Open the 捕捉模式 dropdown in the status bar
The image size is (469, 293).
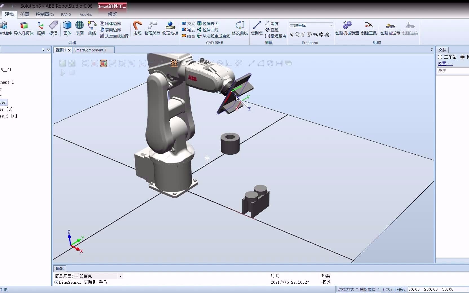tap(369, 289)
